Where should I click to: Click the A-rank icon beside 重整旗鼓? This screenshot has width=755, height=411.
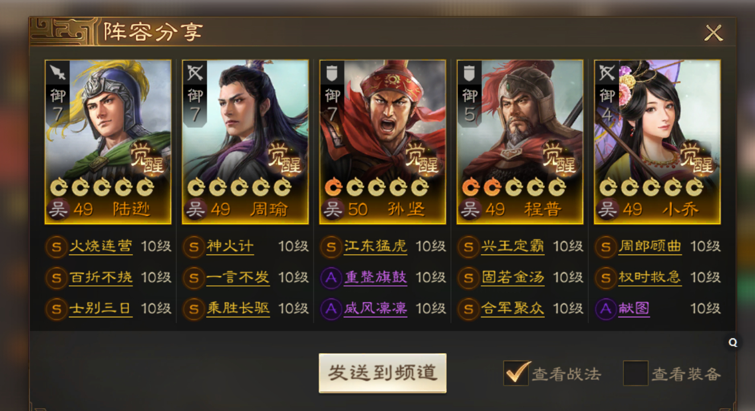(331, 277)
